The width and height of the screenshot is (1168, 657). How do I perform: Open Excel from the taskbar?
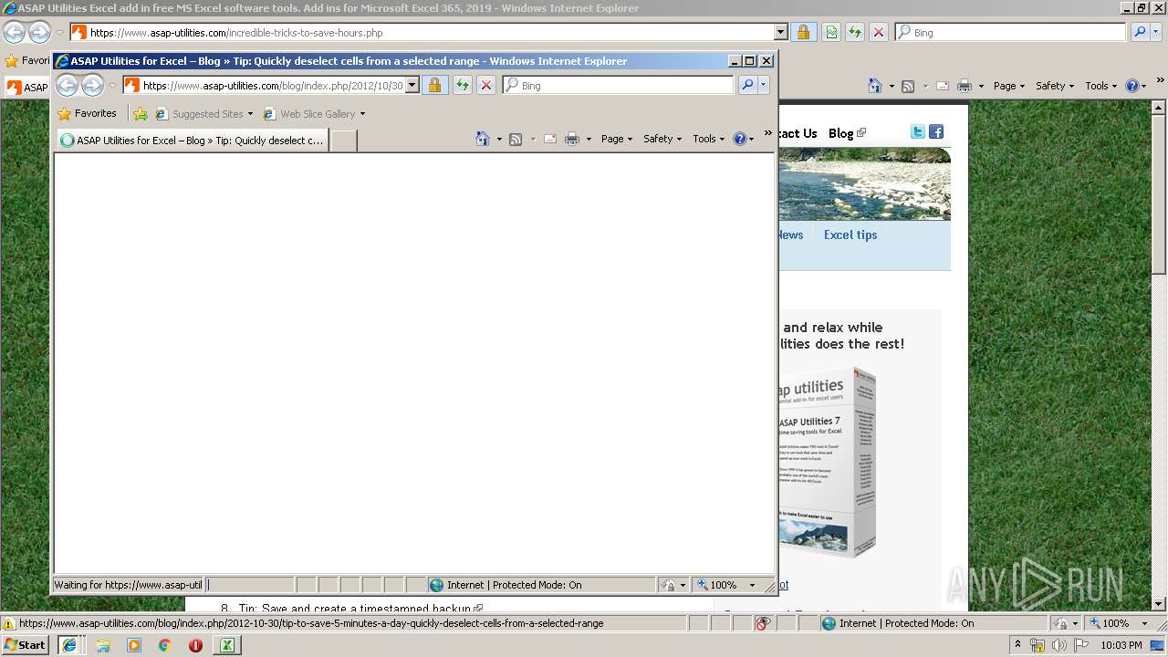[x=226, y=645]
